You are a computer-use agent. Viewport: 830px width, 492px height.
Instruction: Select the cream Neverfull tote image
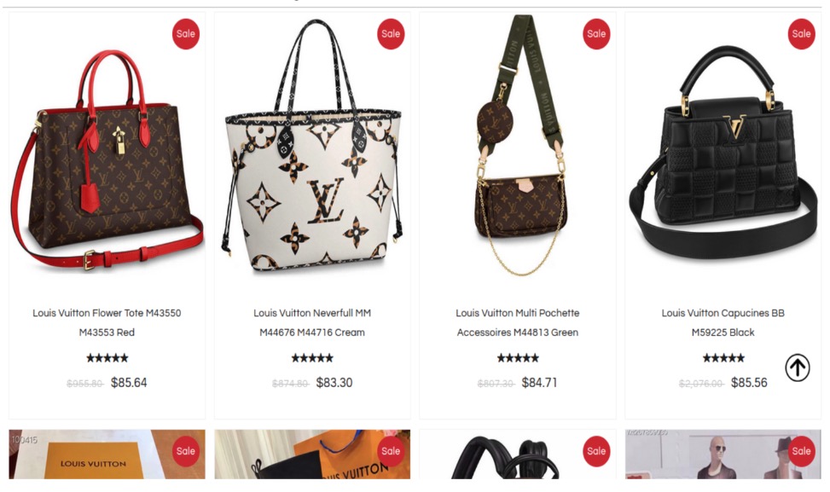click(312, 146)
